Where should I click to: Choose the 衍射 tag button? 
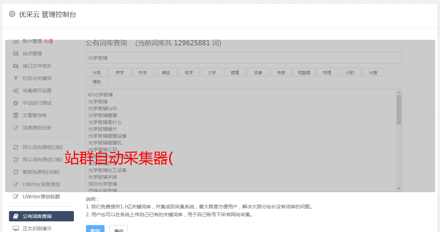pos(350,72)
